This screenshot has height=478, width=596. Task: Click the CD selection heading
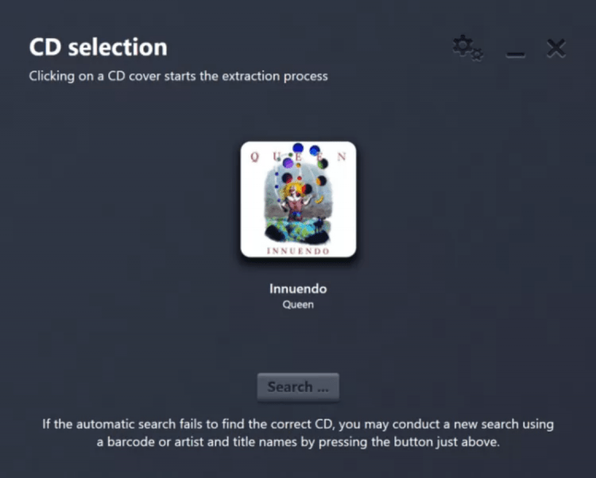[x=98, y=47]
